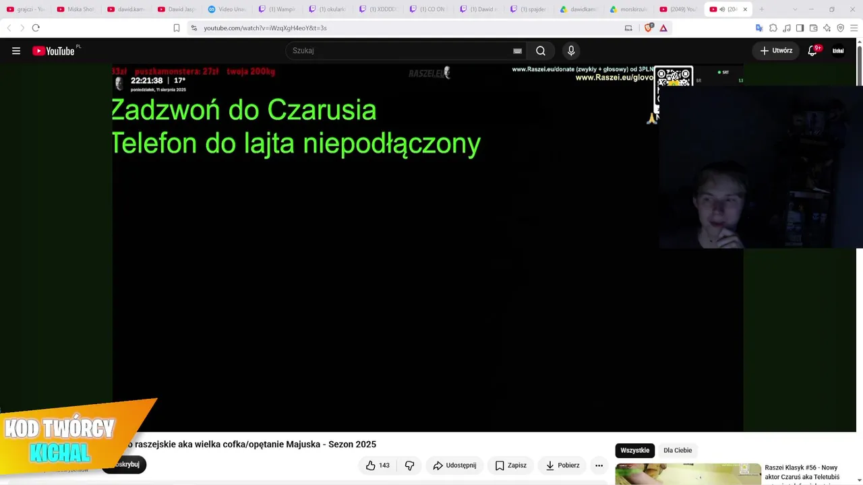Screen dimensions: 863x485
Task: Open the on-screen keyboard in search box
Action: pos(517,51)
